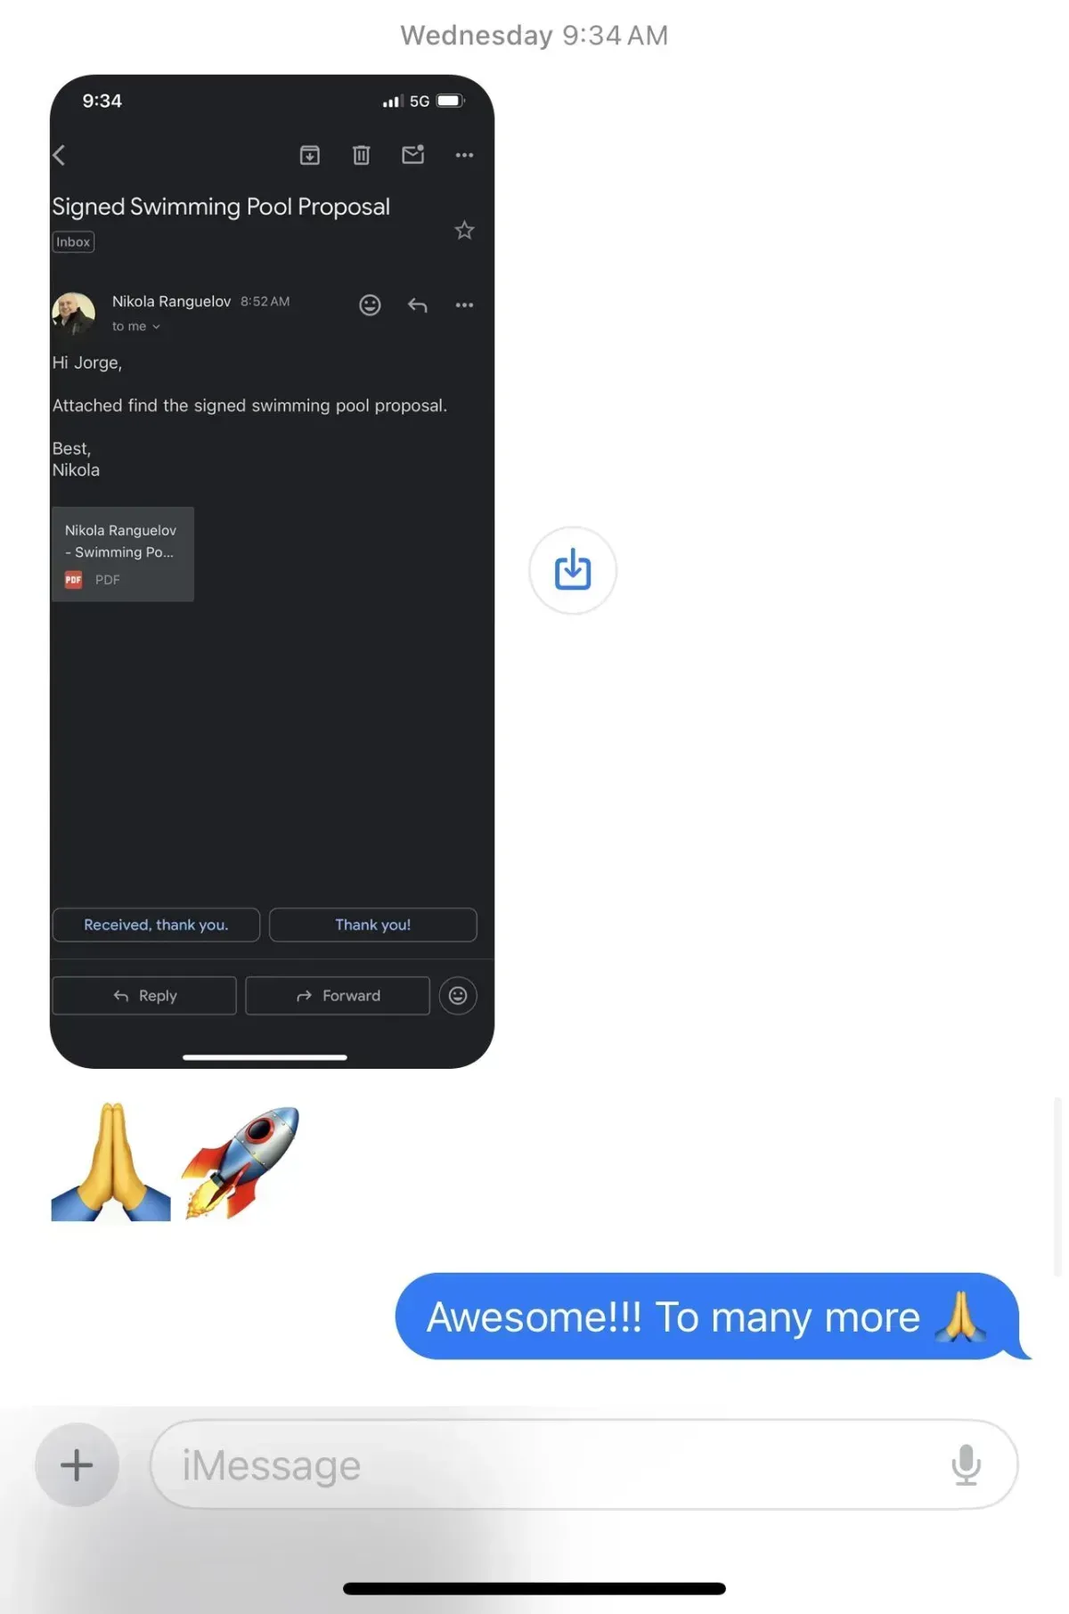Focus the iMessage text field
The height and width of the screenshot is (1614, 1069).
583,1465
